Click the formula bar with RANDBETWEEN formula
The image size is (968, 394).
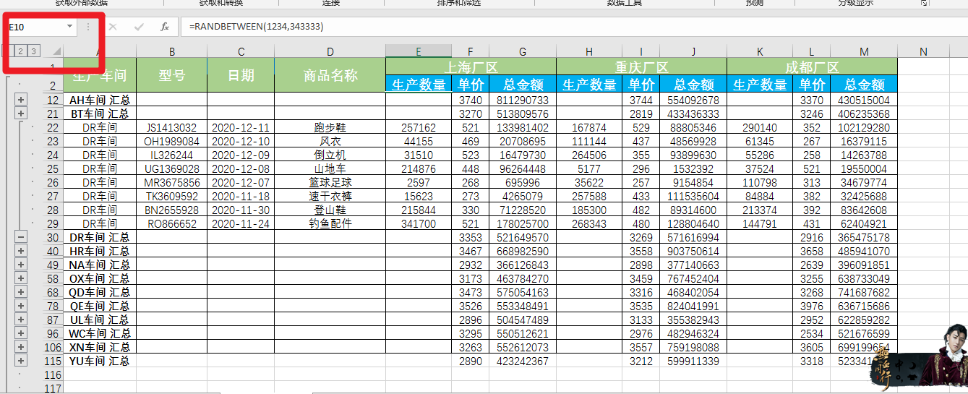point(574,27)
